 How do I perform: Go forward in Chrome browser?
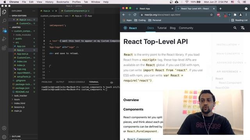(x=129, y=15)
